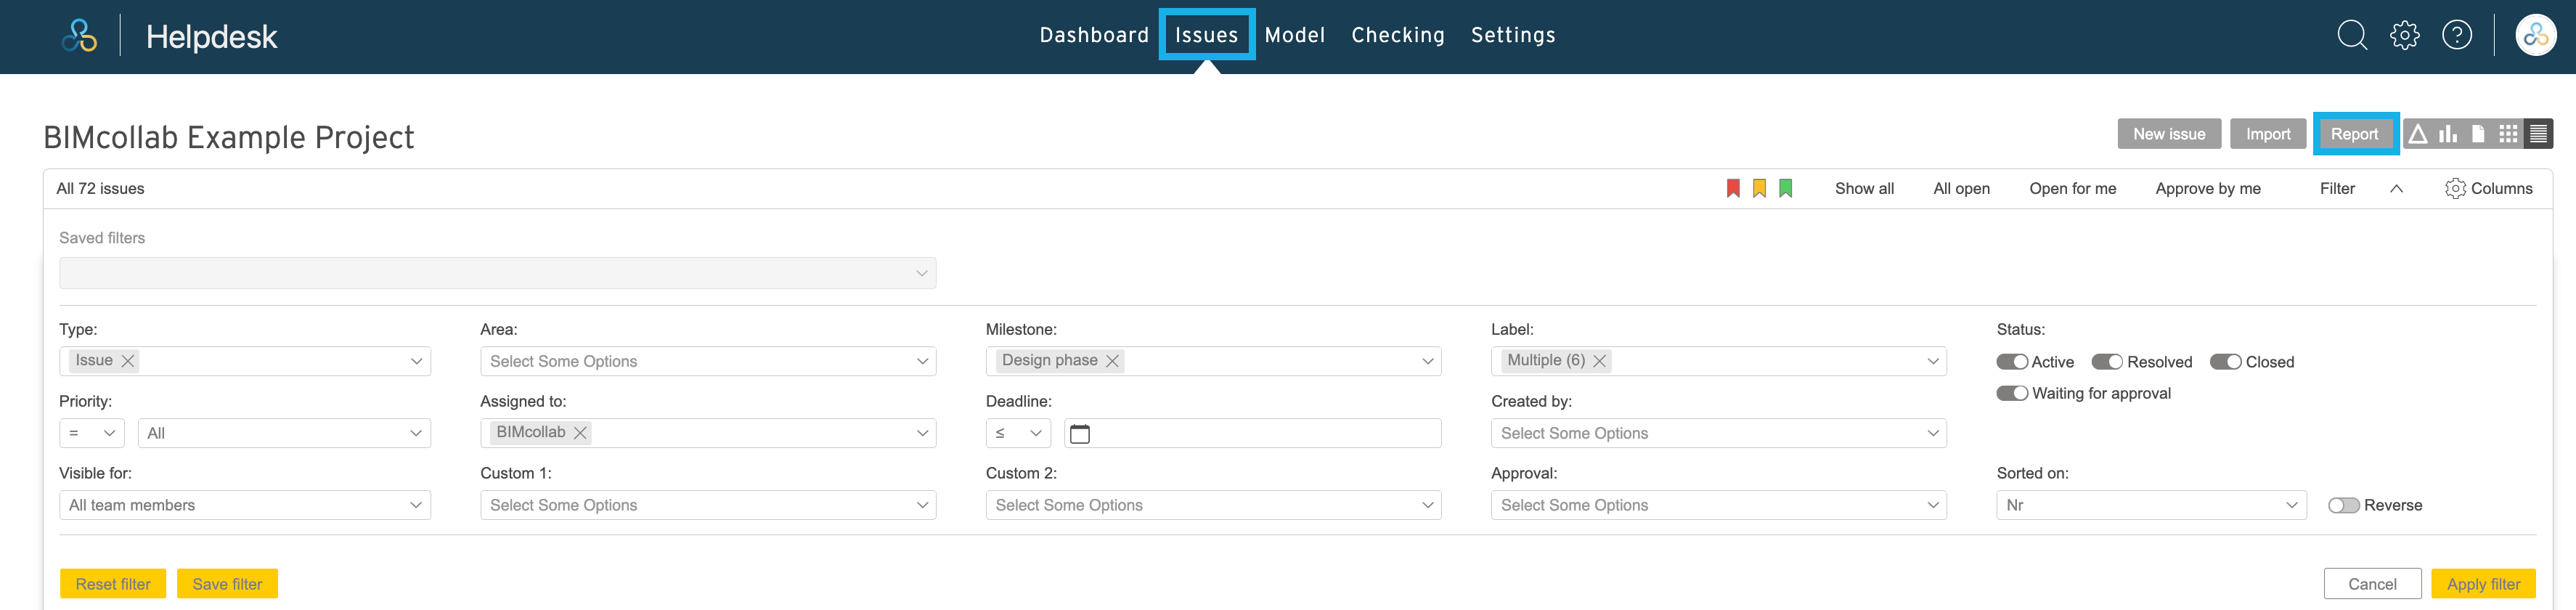Expand the Approval dropdown
The height and width of the screenshot is (610, 2576).
tap(1718, 505)
